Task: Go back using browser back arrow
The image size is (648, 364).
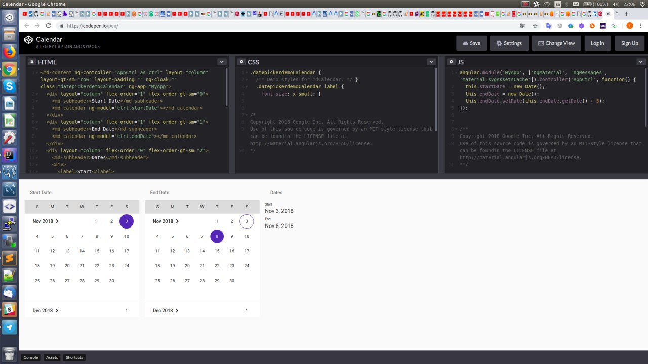Action: 26,26
